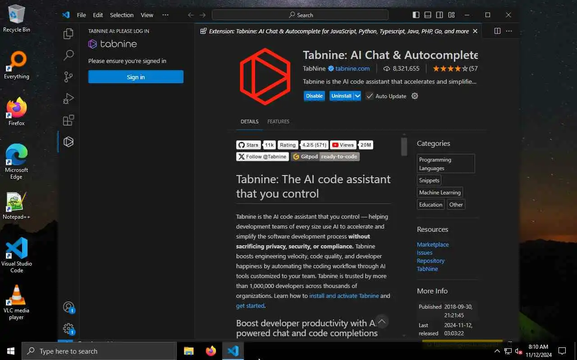Open the editor More Actions ellipsis

pyautogui.click(x=509, y=31)
